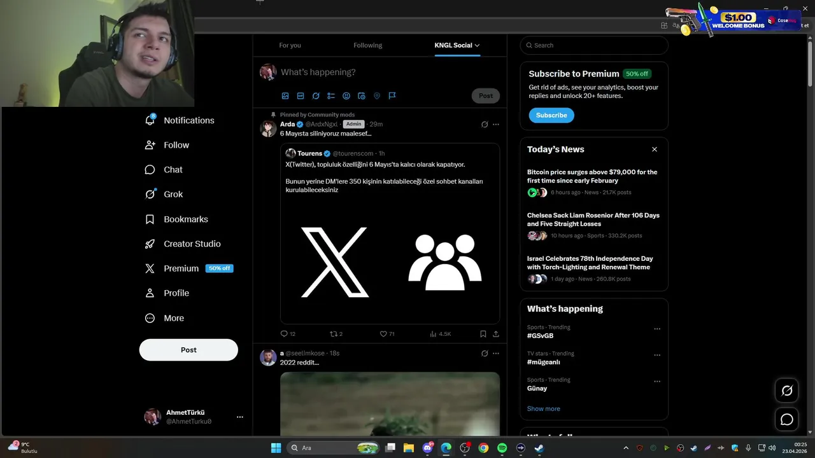Go to Bookmarks in the sidebar

click(176, 219)
